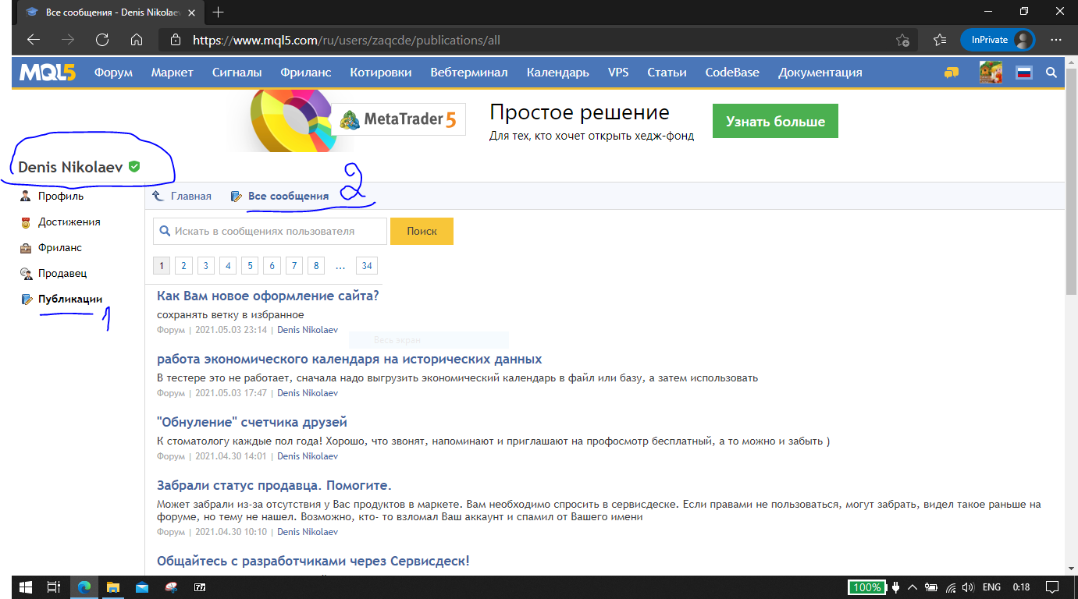The image size is (1078, 599).
Task: Go to page 8 of messages
Action: point(316,266)
